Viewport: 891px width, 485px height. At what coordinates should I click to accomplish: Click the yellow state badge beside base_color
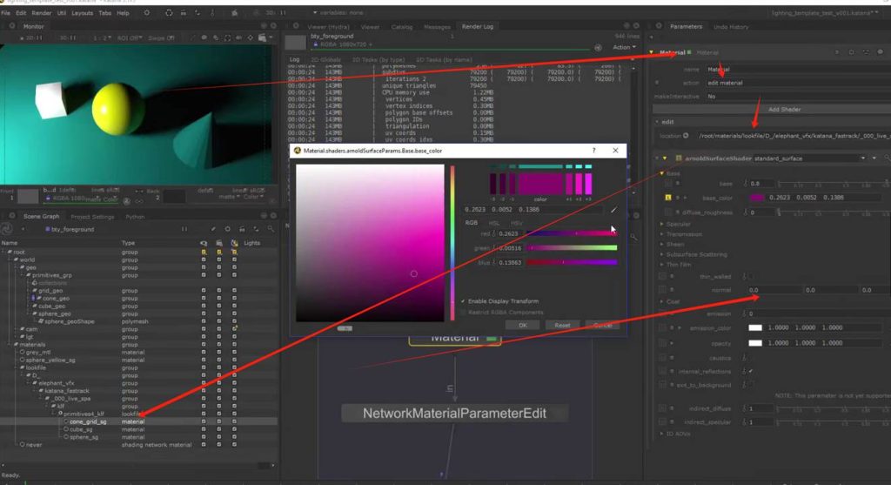coord(667,198)
